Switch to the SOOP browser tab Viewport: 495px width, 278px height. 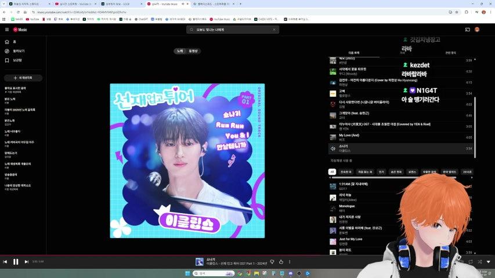[x=121, y=4]
